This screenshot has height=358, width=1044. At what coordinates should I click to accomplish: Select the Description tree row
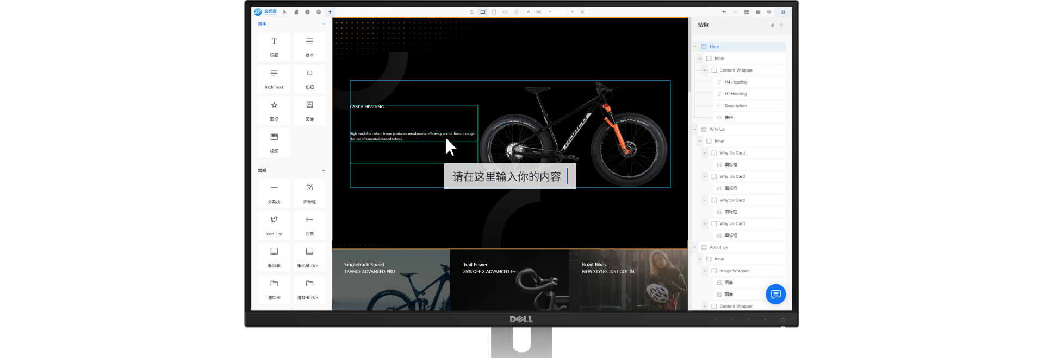pyautogui.click(x=749, y=106)
